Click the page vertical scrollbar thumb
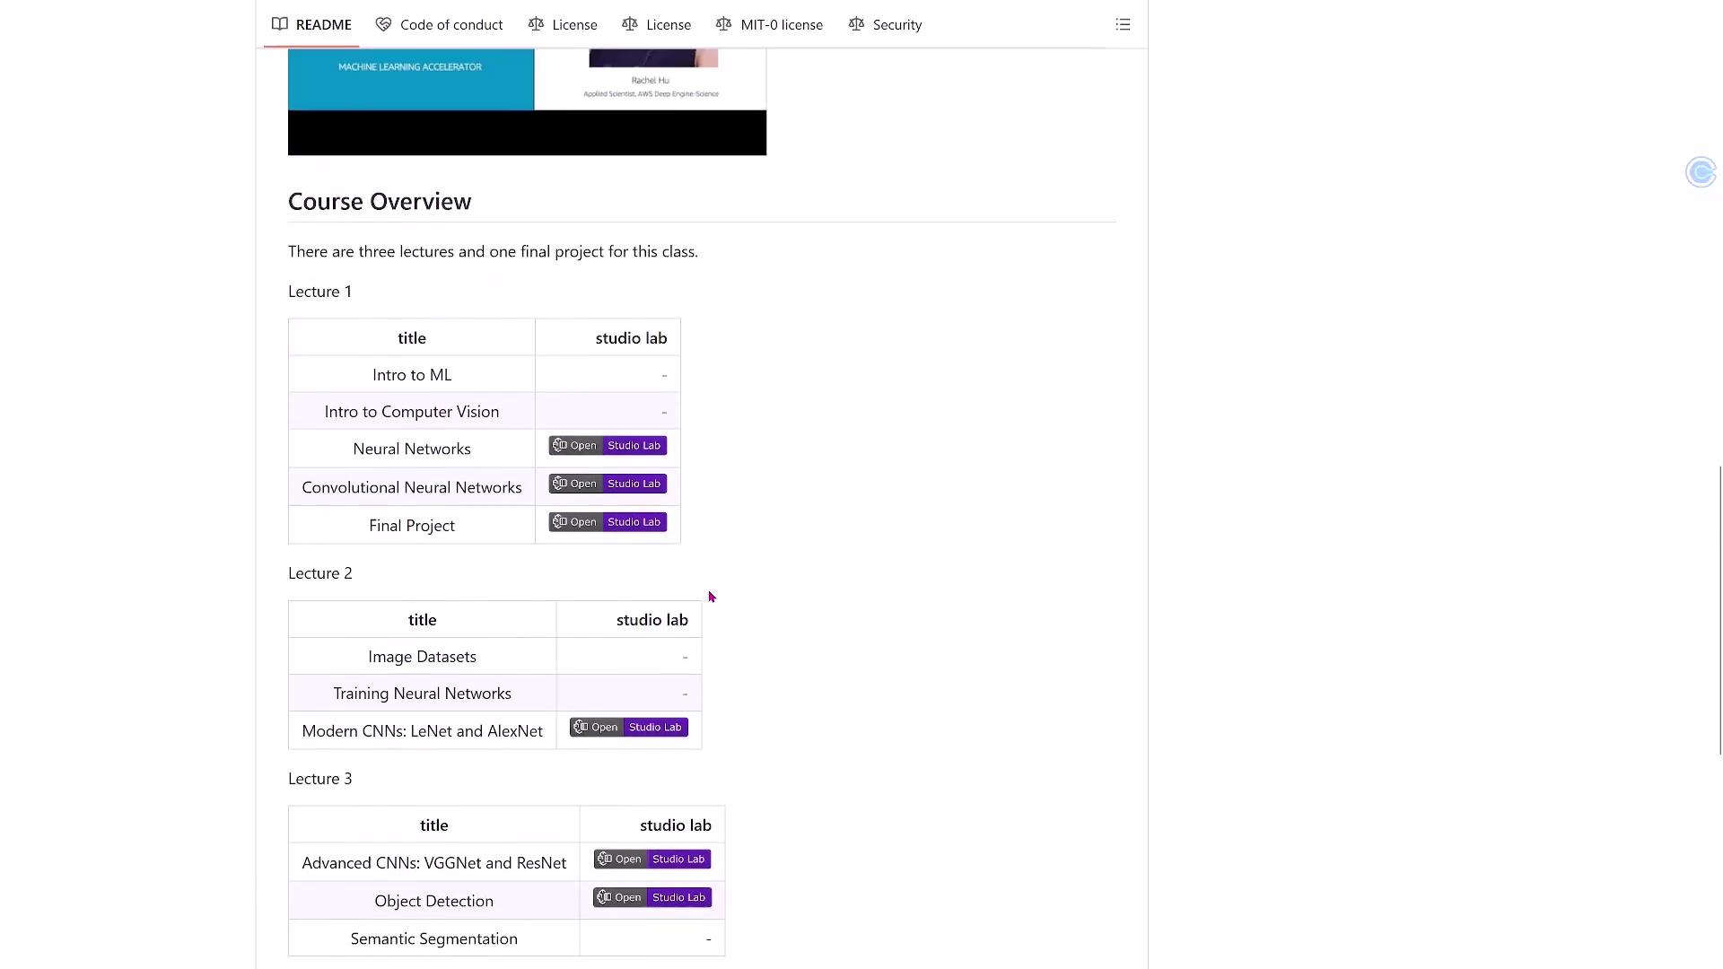 coord(1719,610)
